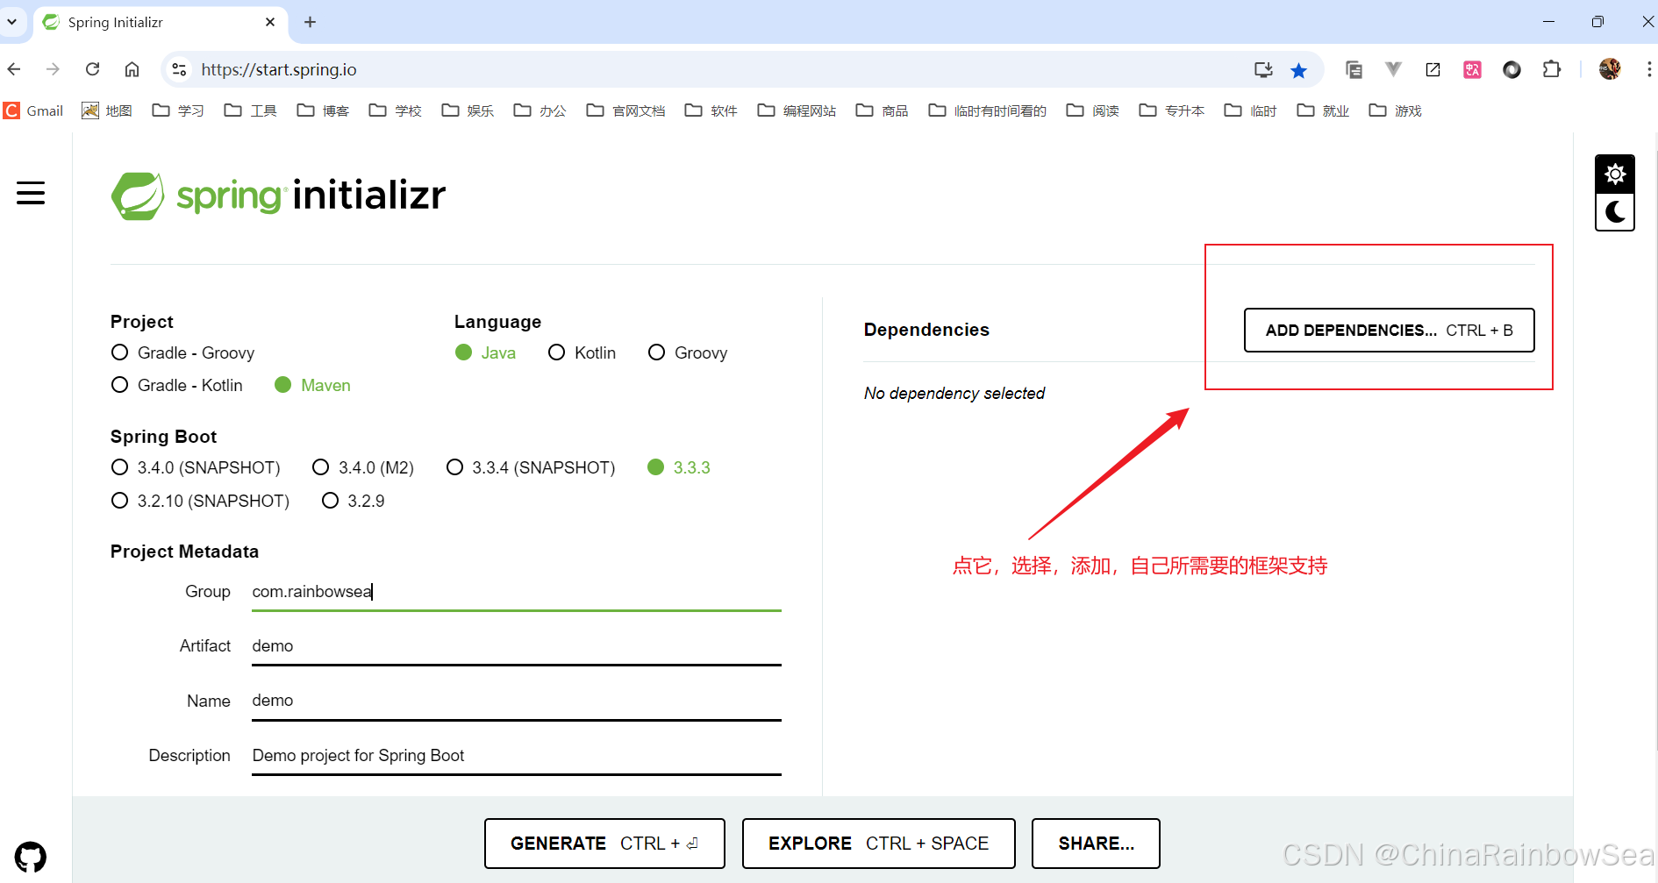The image size is (1658, 883).
Task: Click the ADD DEPENDENCIES button
Action: (x=1389, y=331)
